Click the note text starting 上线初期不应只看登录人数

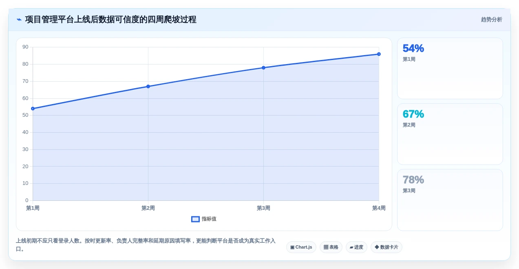coord(146,245)
